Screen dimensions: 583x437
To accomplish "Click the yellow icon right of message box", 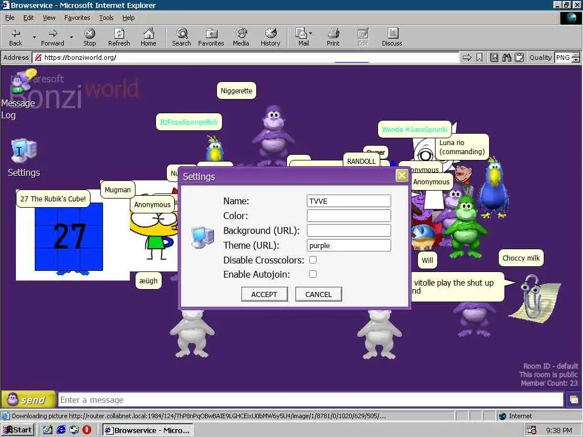I will (574, 400).
